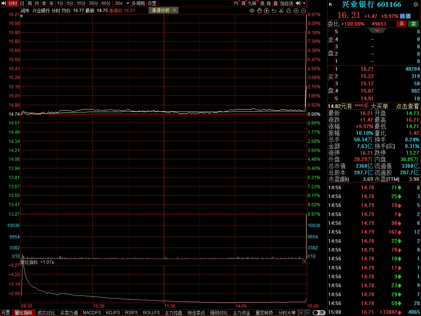Select the hand pan tool

click(x=259, y=11)
